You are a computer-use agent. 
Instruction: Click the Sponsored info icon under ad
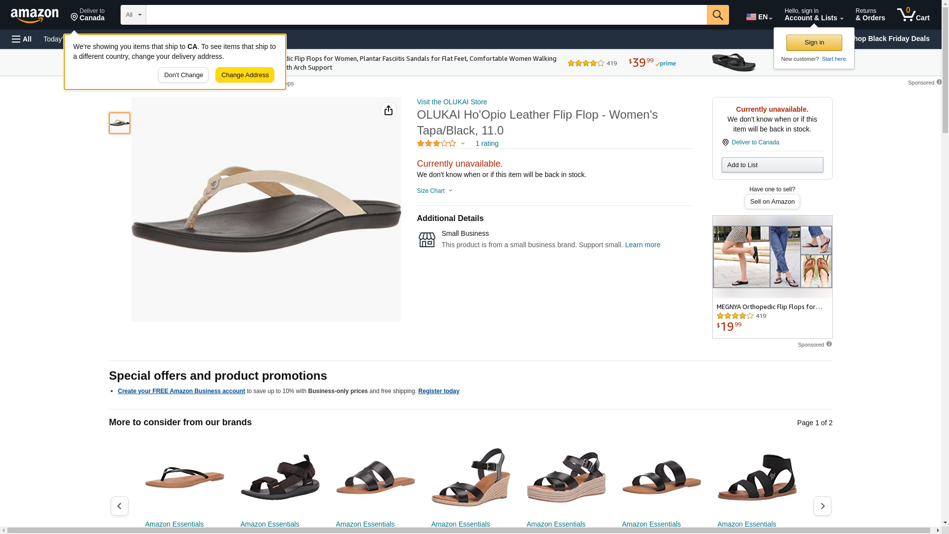829,344
